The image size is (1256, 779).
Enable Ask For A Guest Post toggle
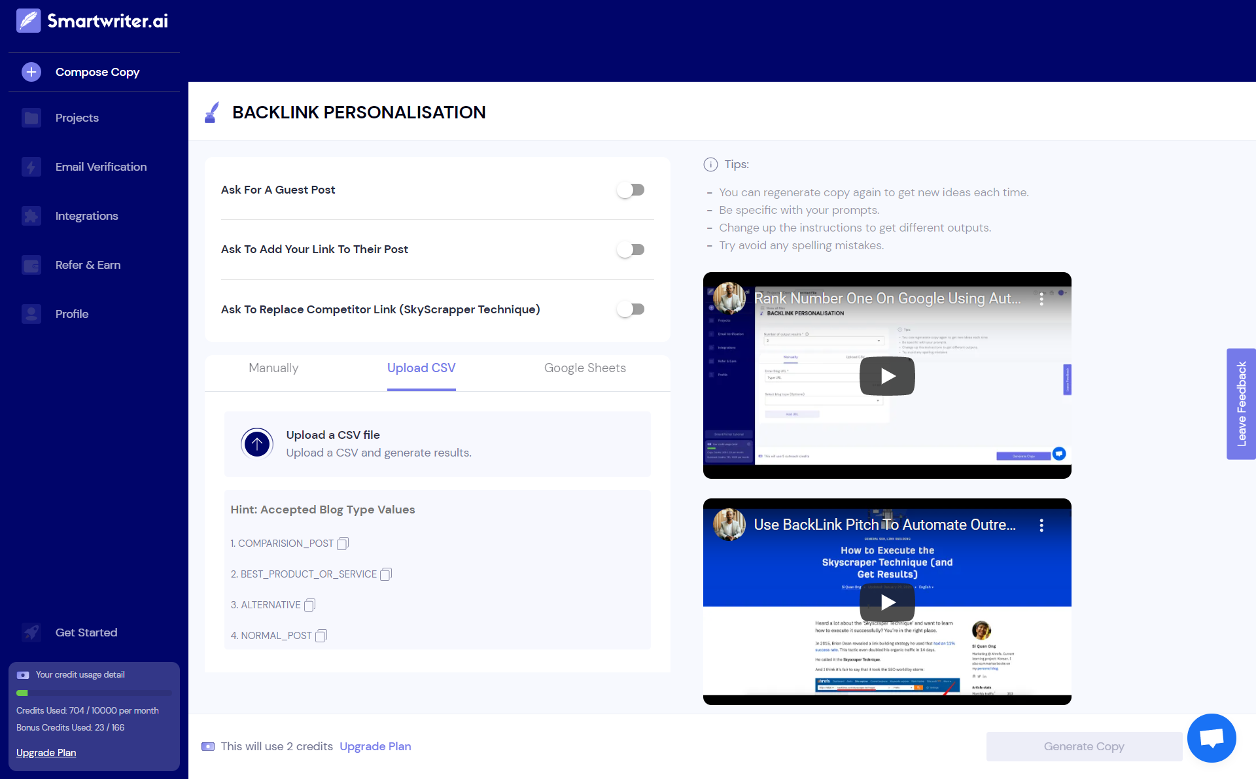pyautogui.click(x=631, y=190)
